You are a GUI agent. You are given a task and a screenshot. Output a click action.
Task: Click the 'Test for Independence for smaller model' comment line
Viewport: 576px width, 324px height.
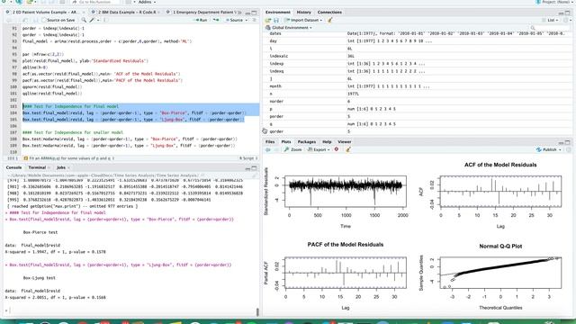(x=73, y=132)
